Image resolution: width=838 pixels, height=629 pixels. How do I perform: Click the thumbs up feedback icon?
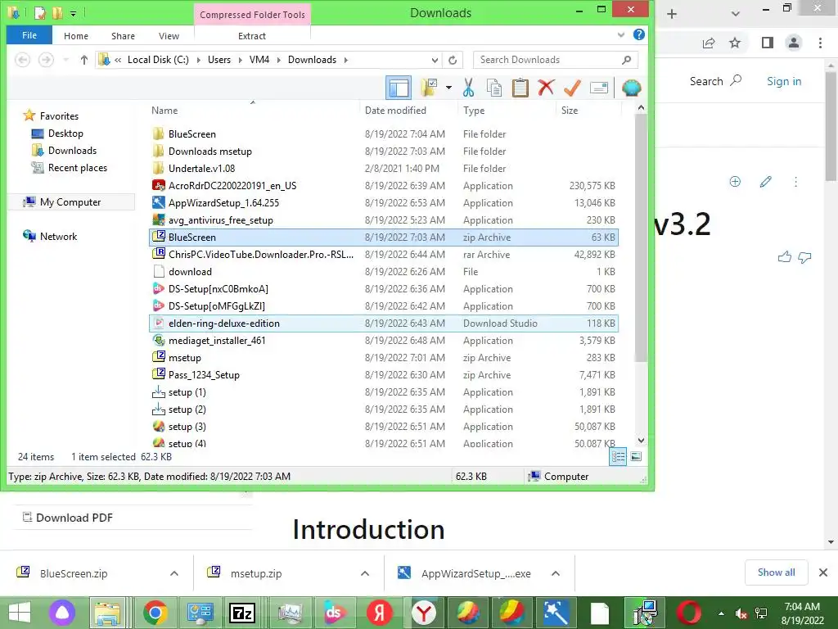[785, 257]
